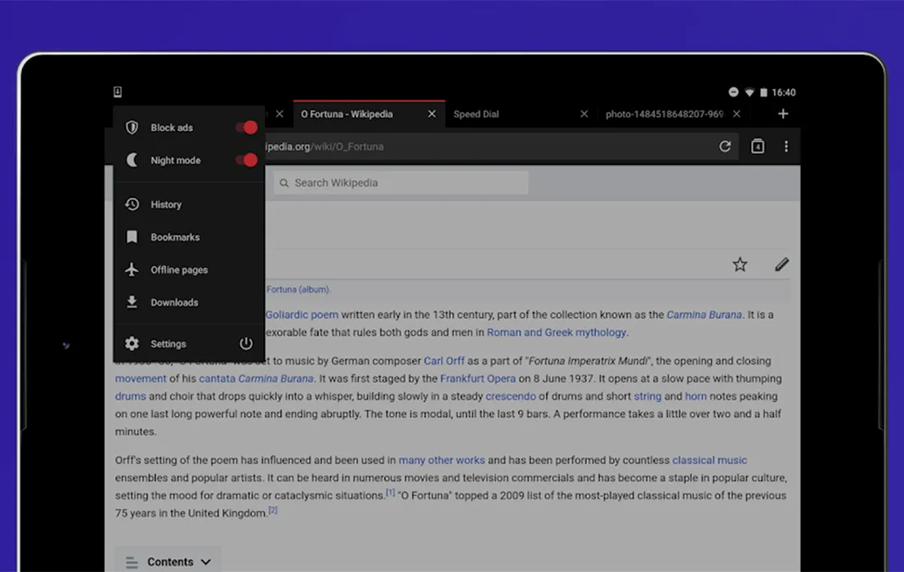
Task: Open the many other works link
Action: coord(441,460)
